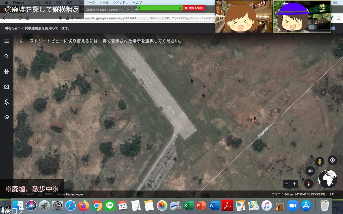The height and width of the screenshot is (214, 343).
Task: Open Music (iTunes) from the Dock
Action: [x=266, y=206]
